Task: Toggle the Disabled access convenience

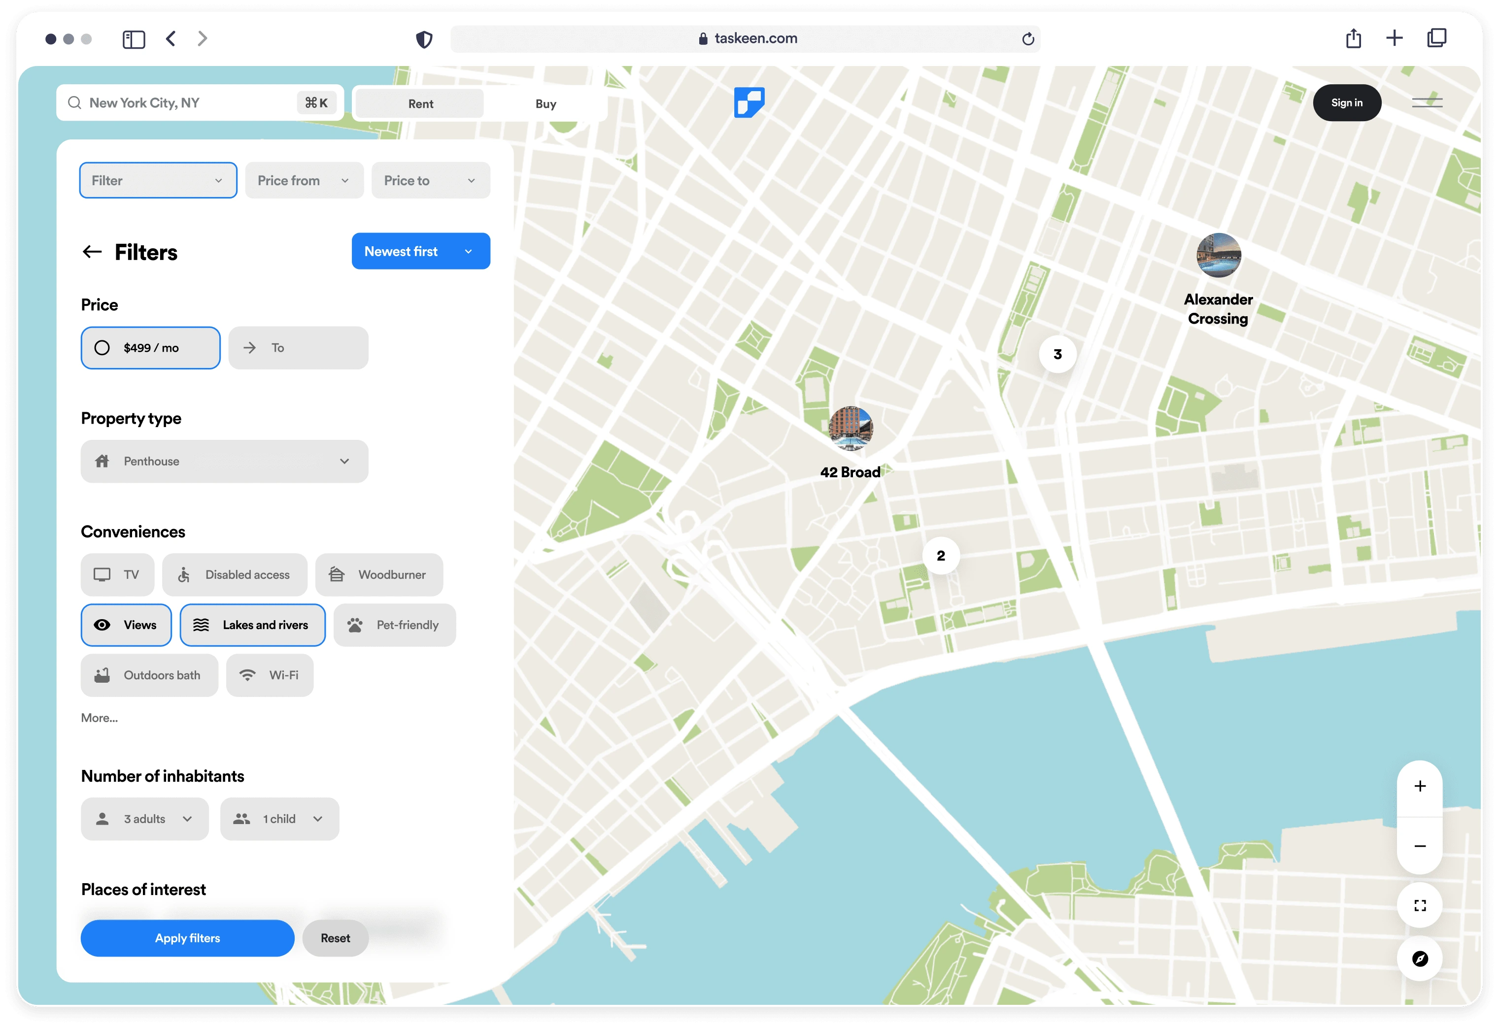Action: [235, 574]
